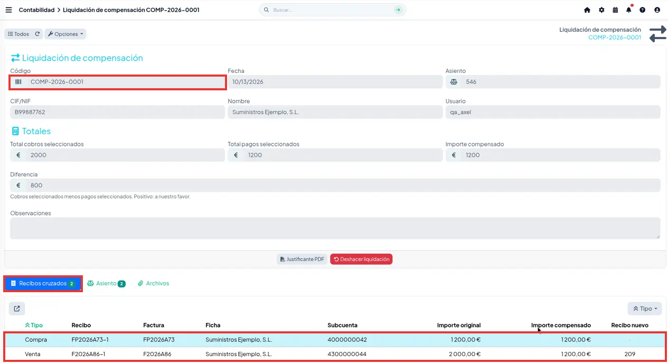Click subcuenta 4300000044
This screenshot has height=363, width=668.
coord(347,354)
